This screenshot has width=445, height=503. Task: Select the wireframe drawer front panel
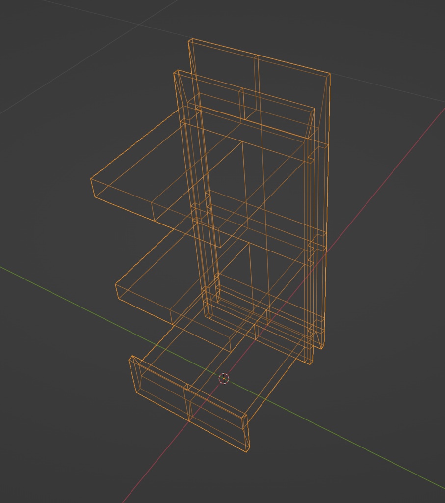(x=189, y=404)
